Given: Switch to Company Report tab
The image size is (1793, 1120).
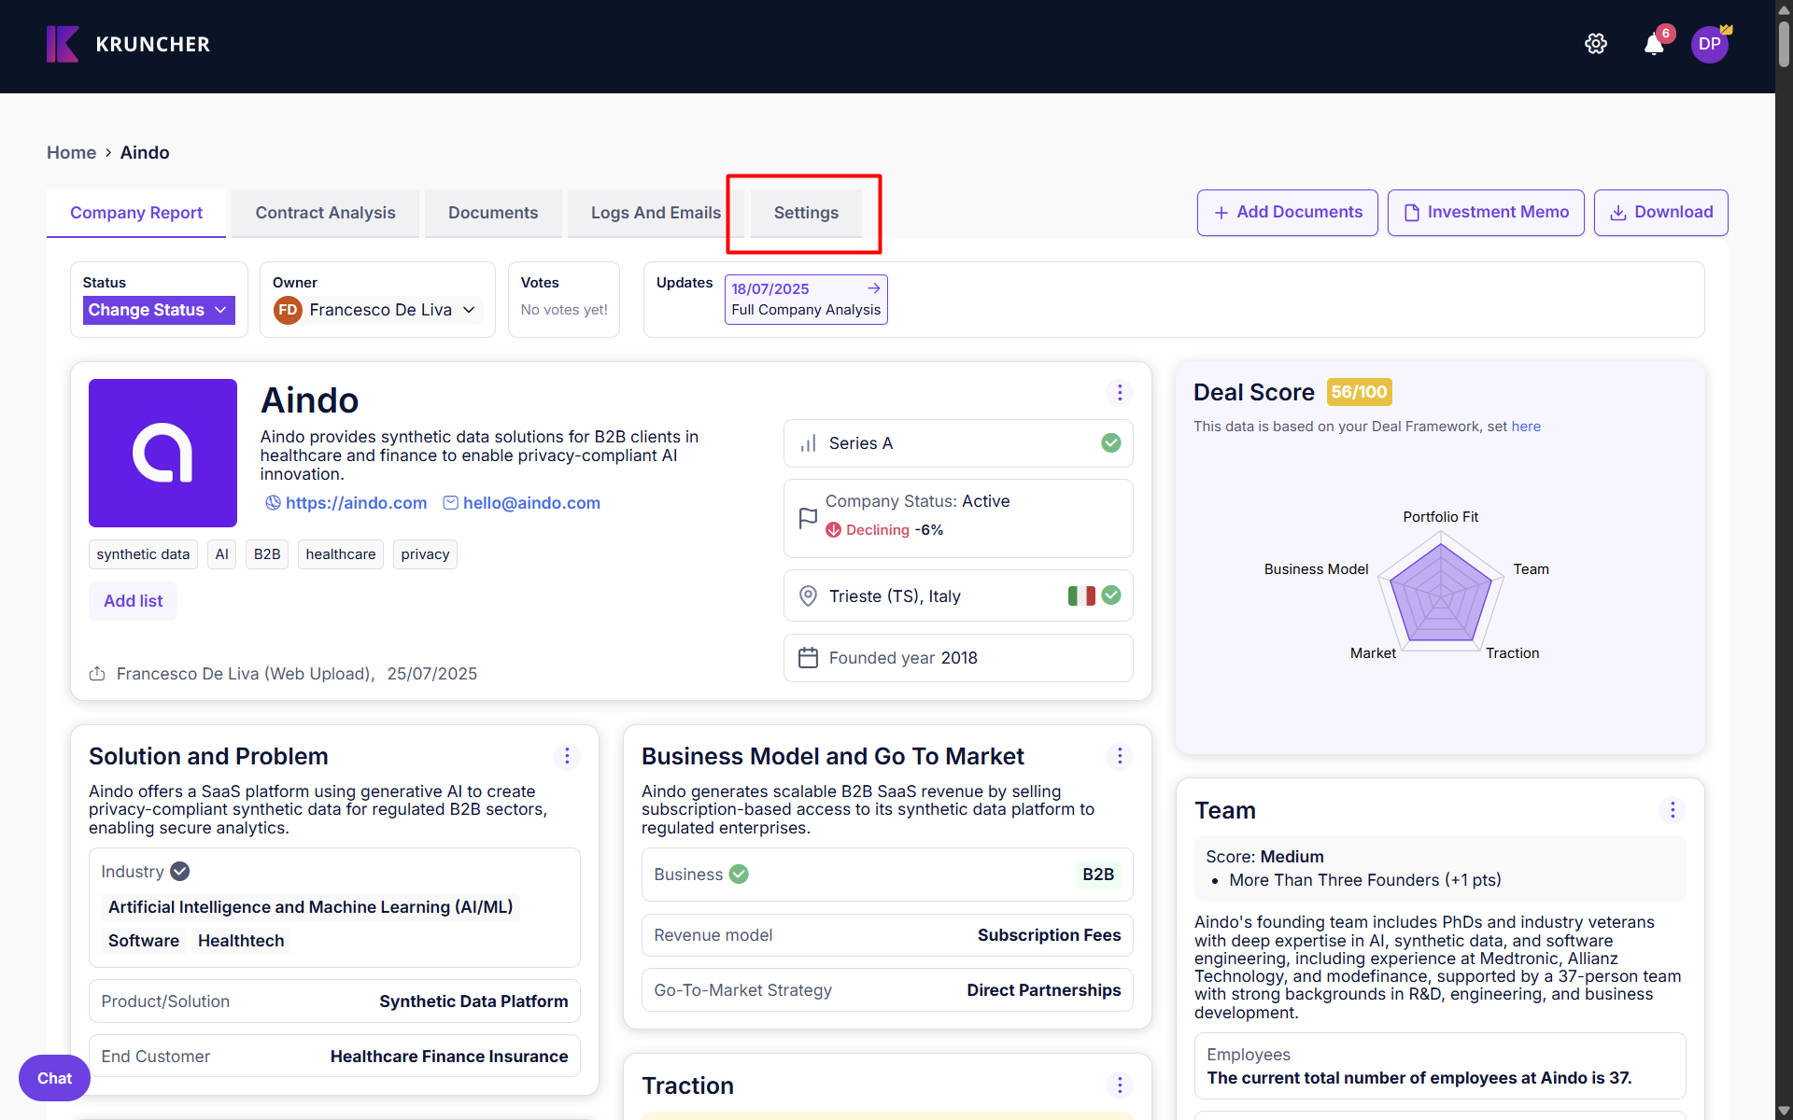Looking at the screenshot, I should tap(136, 213).
